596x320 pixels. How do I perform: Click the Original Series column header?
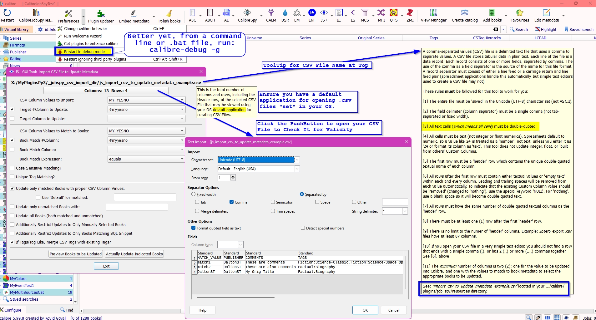[371, 38]
